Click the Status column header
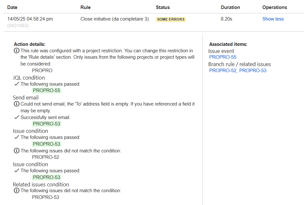This screenshot has height=205, width=304. (x=163, y=7)
